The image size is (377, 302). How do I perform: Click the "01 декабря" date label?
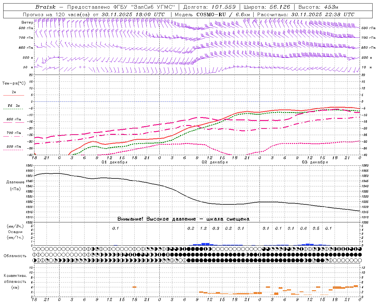pyautogui.click(x=115, y=162)
